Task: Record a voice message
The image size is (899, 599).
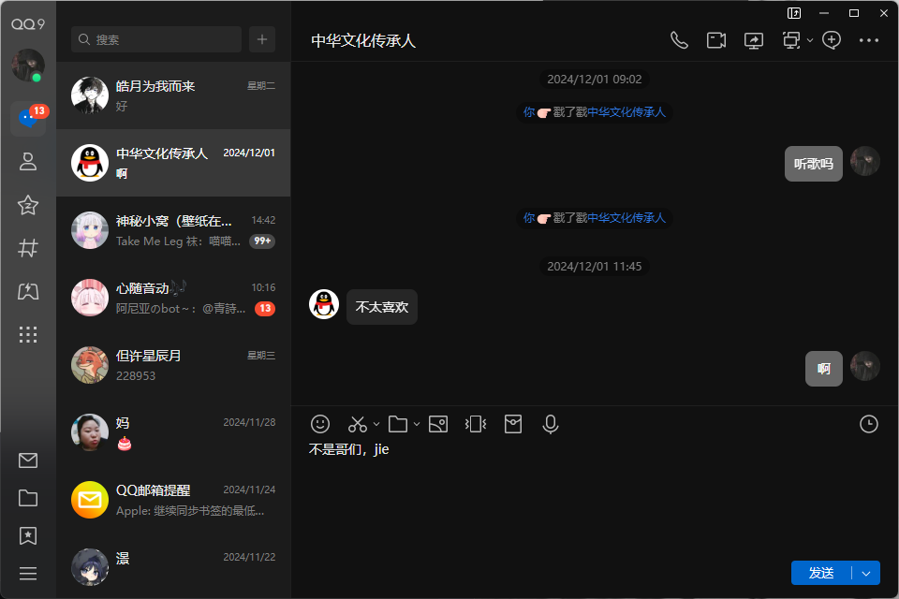Action: point(551,424)
